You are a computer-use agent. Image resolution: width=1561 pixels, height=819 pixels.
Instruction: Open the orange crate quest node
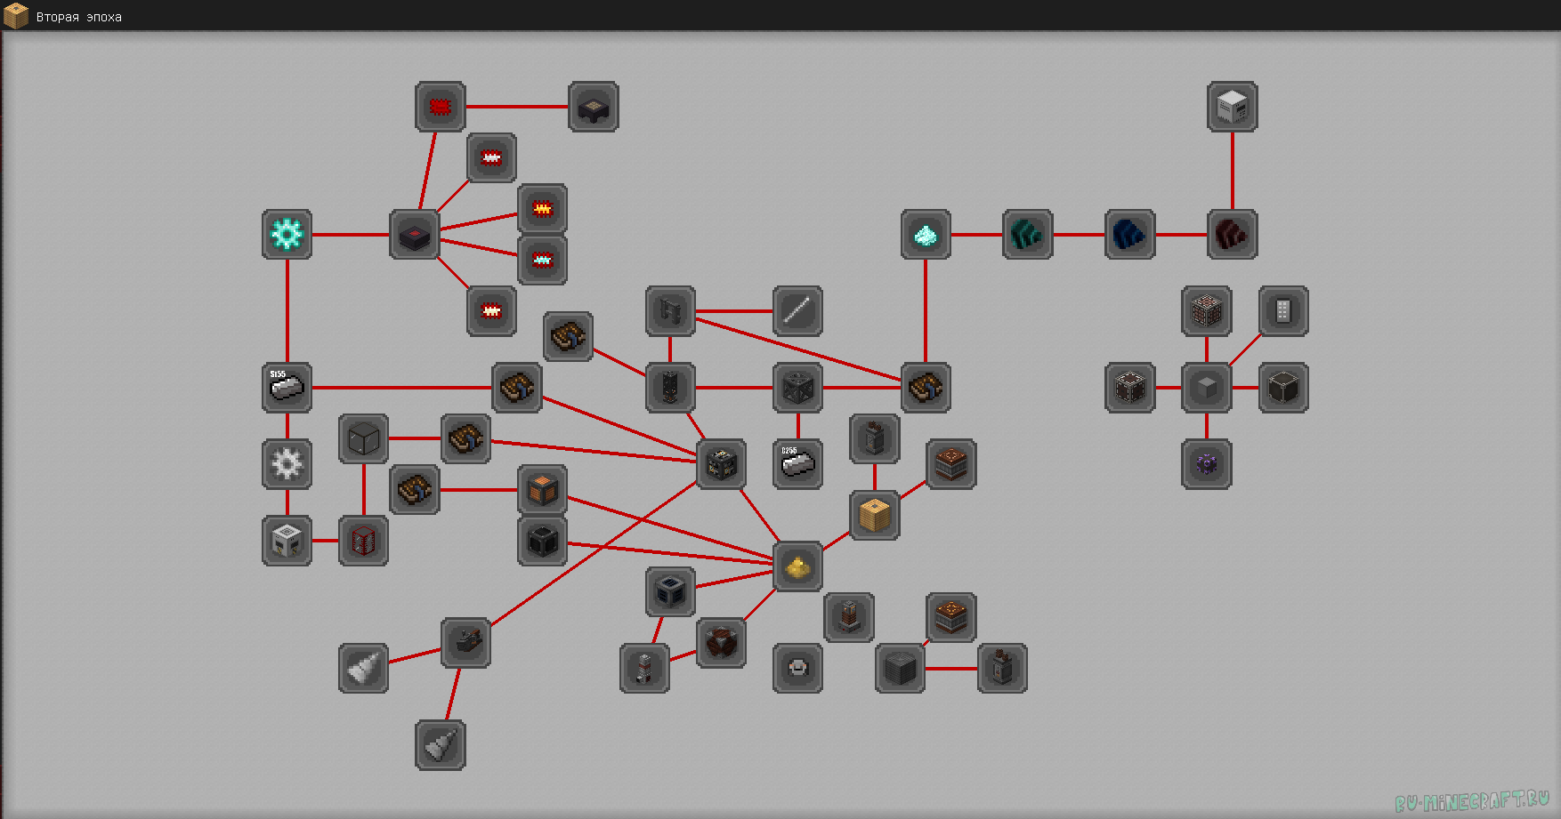(542, 489)
